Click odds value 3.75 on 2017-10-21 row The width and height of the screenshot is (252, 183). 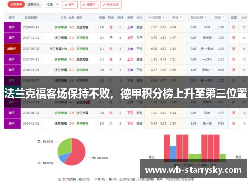154,38
